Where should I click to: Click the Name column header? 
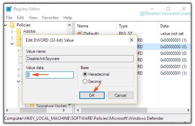pos(83,26)
